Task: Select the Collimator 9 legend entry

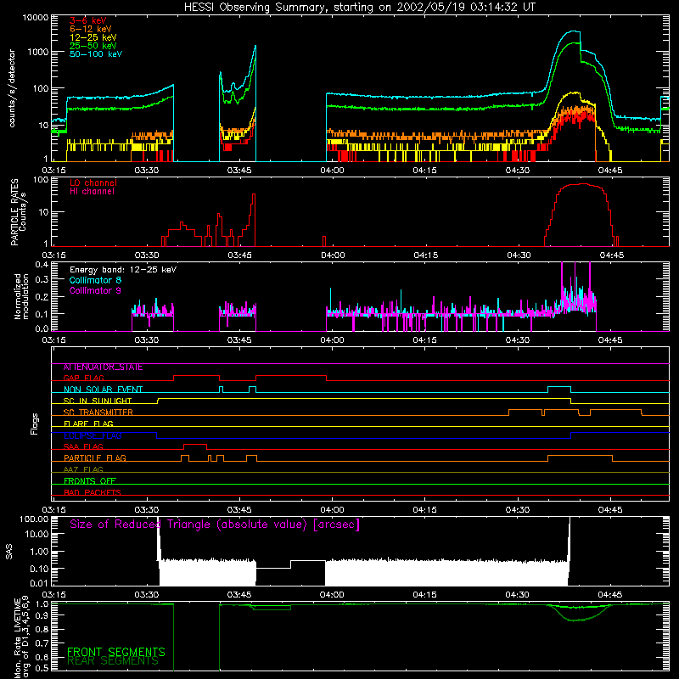Action: [x=95, y=290]
